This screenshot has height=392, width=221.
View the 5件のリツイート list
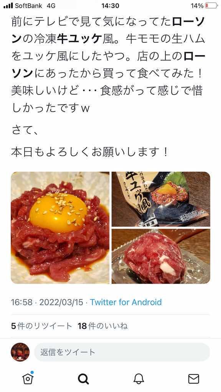(x=41, y=326)
